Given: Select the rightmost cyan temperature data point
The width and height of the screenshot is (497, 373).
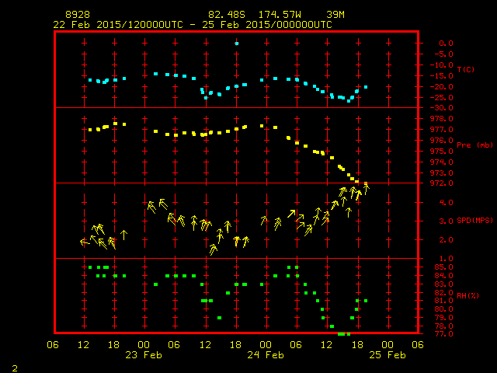Looking at the screenshot, I should (366, 87).
